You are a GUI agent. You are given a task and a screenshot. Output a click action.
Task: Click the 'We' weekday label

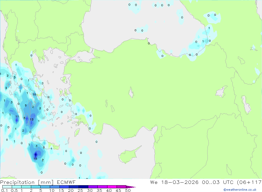(x=154, y=182)
